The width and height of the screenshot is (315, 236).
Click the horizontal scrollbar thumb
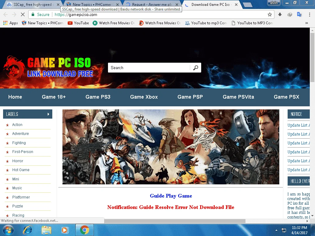pyautogui.click(x=175, y=221)
